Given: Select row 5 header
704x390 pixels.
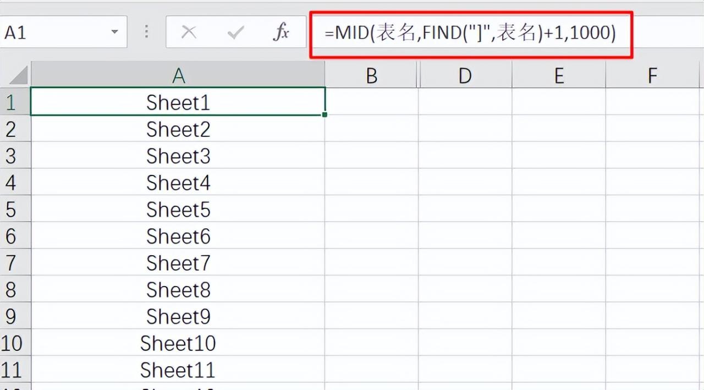Looking at the screenshot, I should 15,209.
